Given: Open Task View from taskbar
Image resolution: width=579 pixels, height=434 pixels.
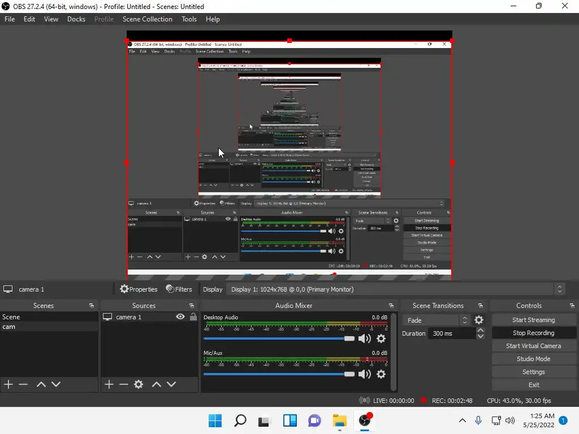Looking at the screenshot, I should 263,421.
